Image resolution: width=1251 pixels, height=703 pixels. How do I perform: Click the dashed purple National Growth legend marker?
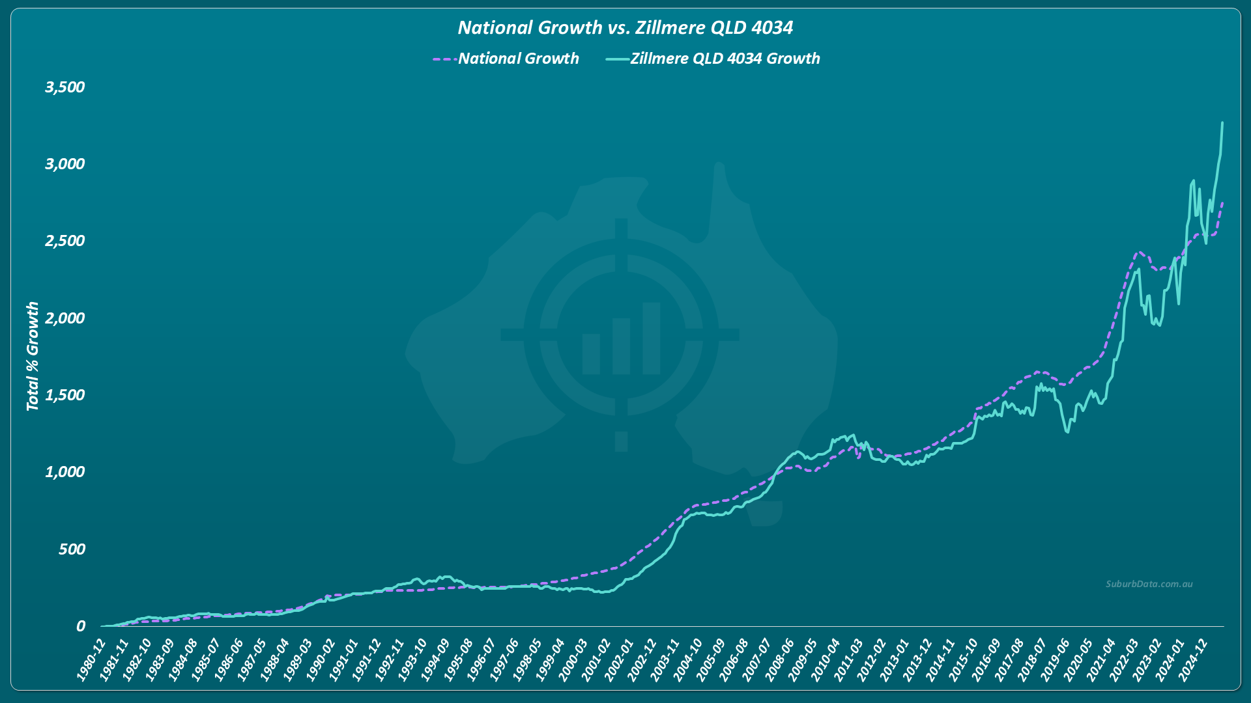tap(444, 59)
